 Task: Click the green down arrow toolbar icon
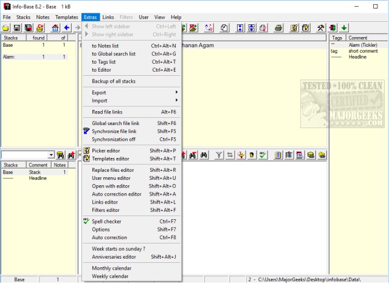344,28
